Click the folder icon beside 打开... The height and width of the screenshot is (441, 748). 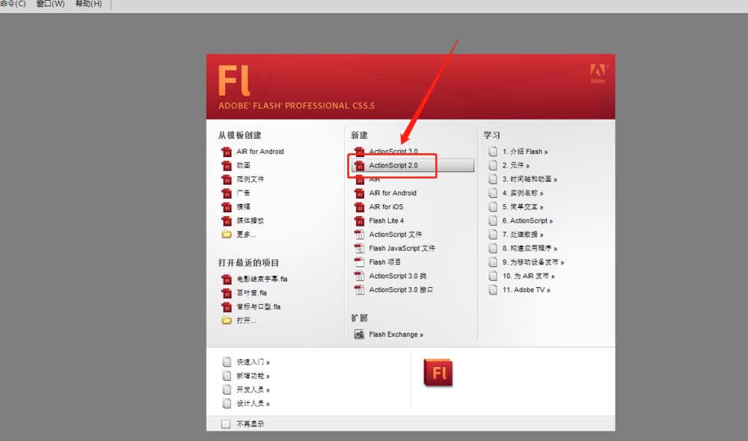click(227, 321)
